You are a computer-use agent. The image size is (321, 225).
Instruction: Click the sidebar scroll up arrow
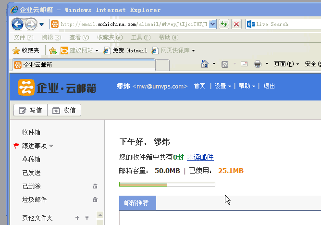coord(100,215)
